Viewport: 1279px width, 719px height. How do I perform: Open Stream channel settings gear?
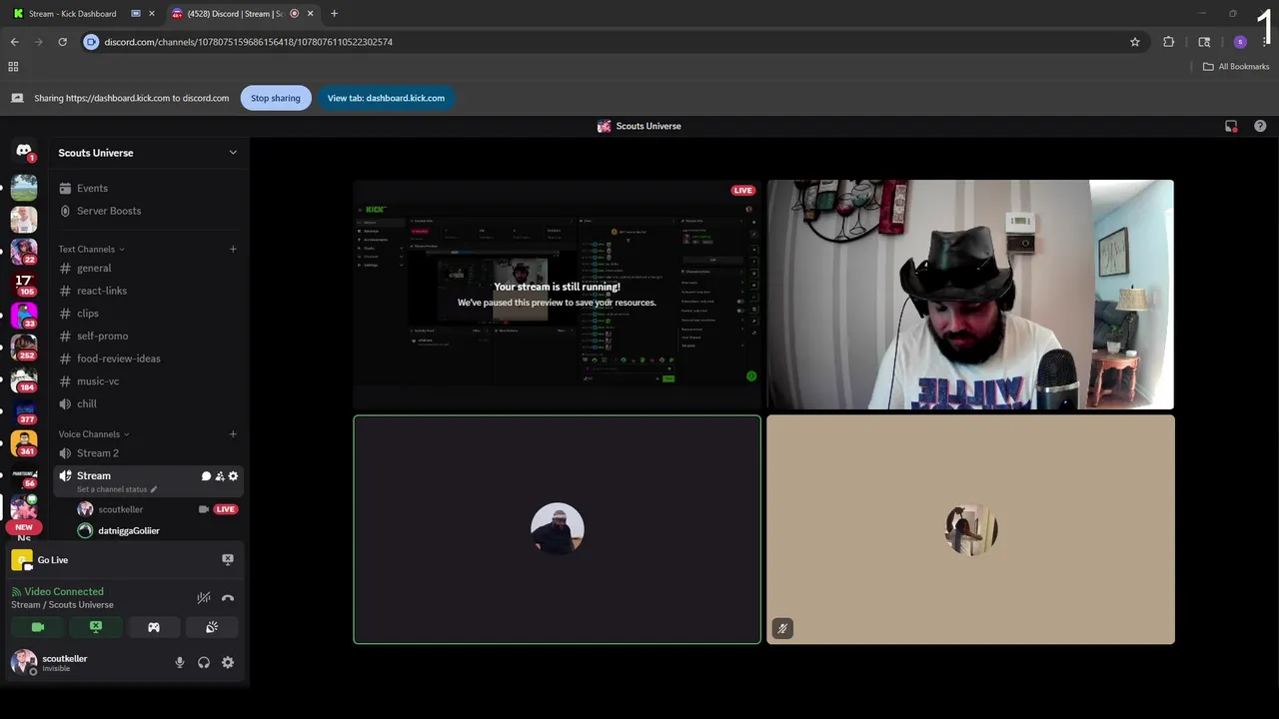point(233,476)
